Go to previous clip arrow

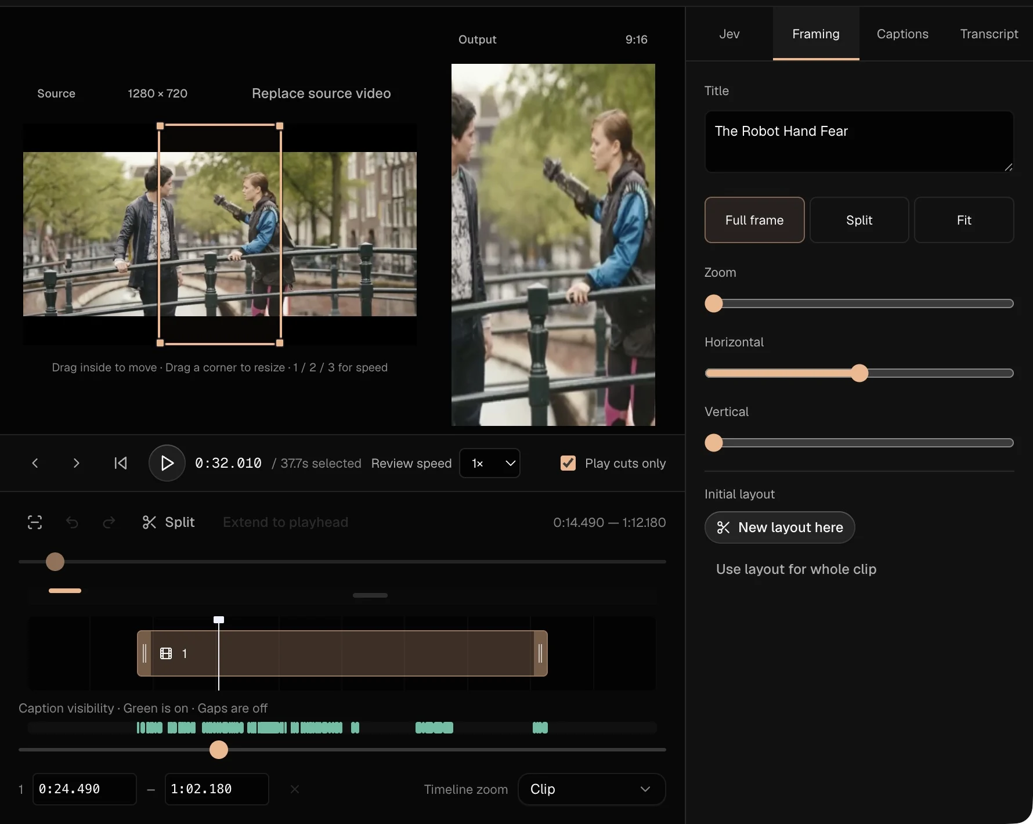[x=35, y=463]
